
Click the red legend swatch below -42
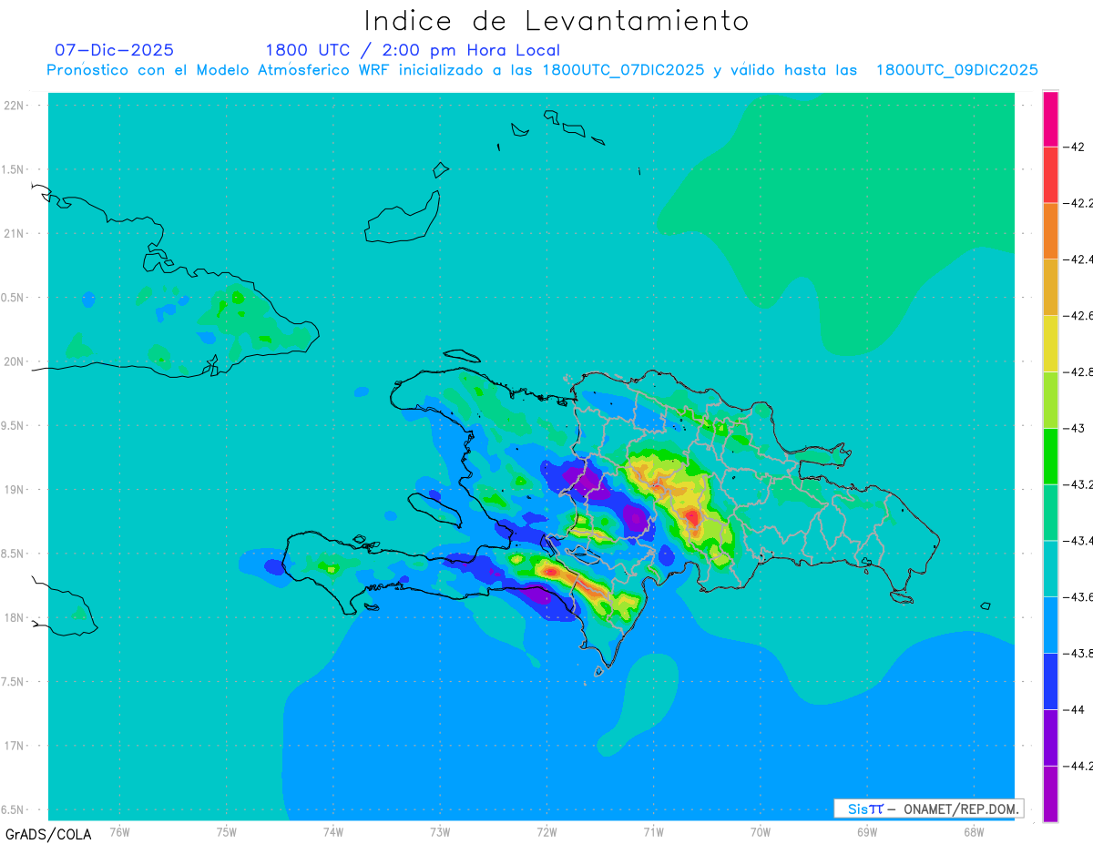(1050, 175)
